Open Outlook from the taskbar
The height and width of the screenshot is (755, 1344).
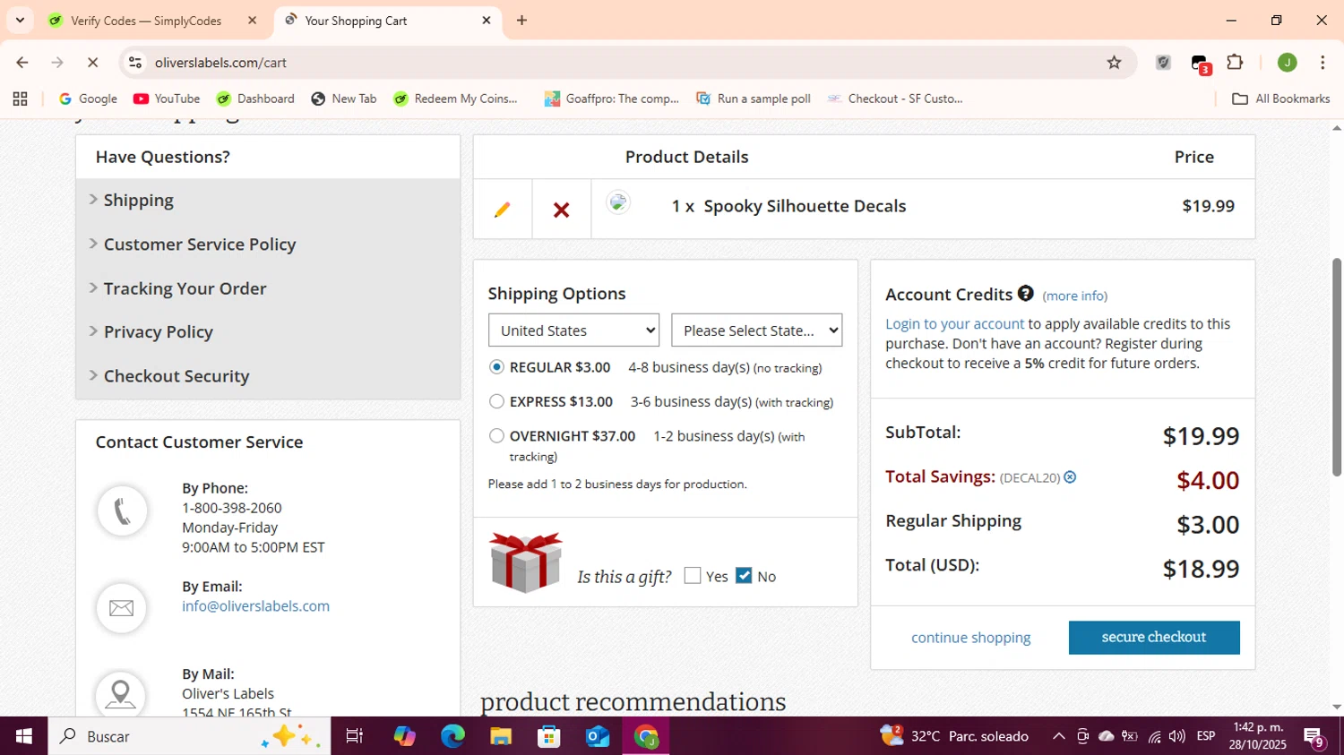click(598, 736)
